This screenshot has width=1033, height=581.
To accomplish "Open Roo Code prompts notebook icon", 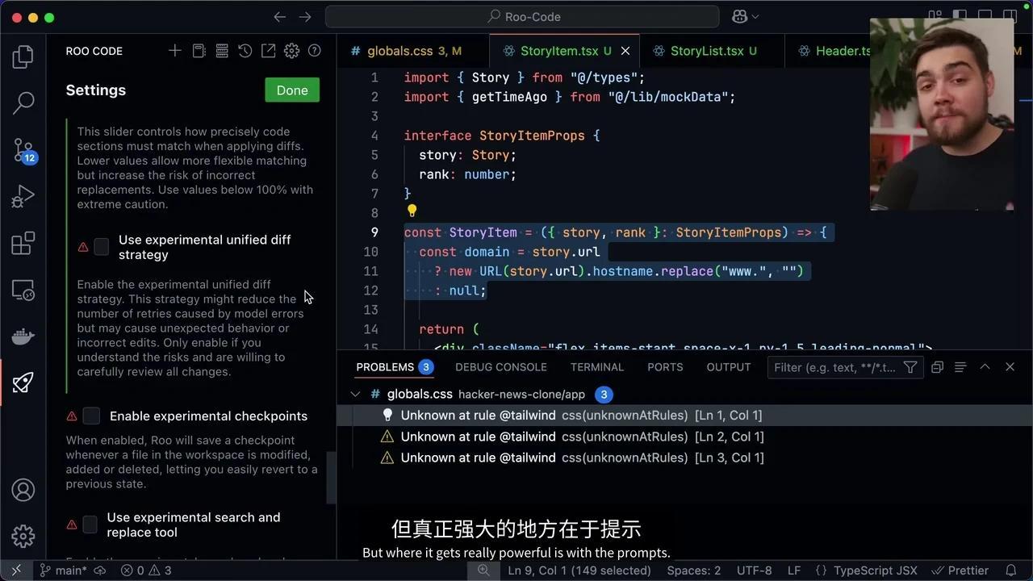I will pyautogui.click(x=199, y=51).
